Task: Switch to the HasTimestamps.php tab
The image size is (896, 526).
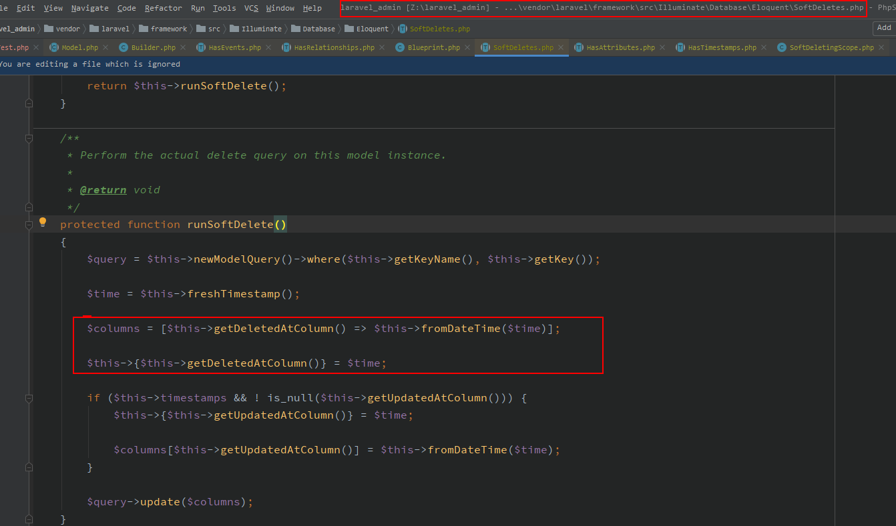Action: [722, 48]
